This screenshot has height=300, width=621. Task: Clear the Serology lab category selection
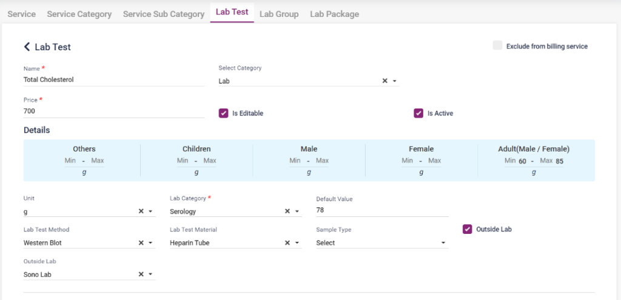(287, 212)
